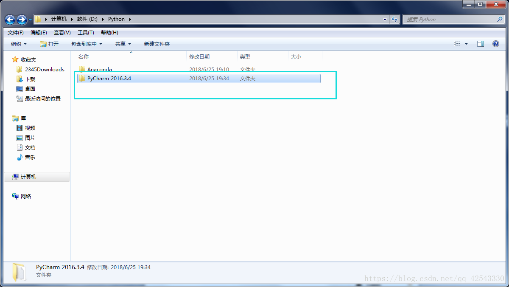
Task: Click 新建文件夹 button
Action: 157,44
